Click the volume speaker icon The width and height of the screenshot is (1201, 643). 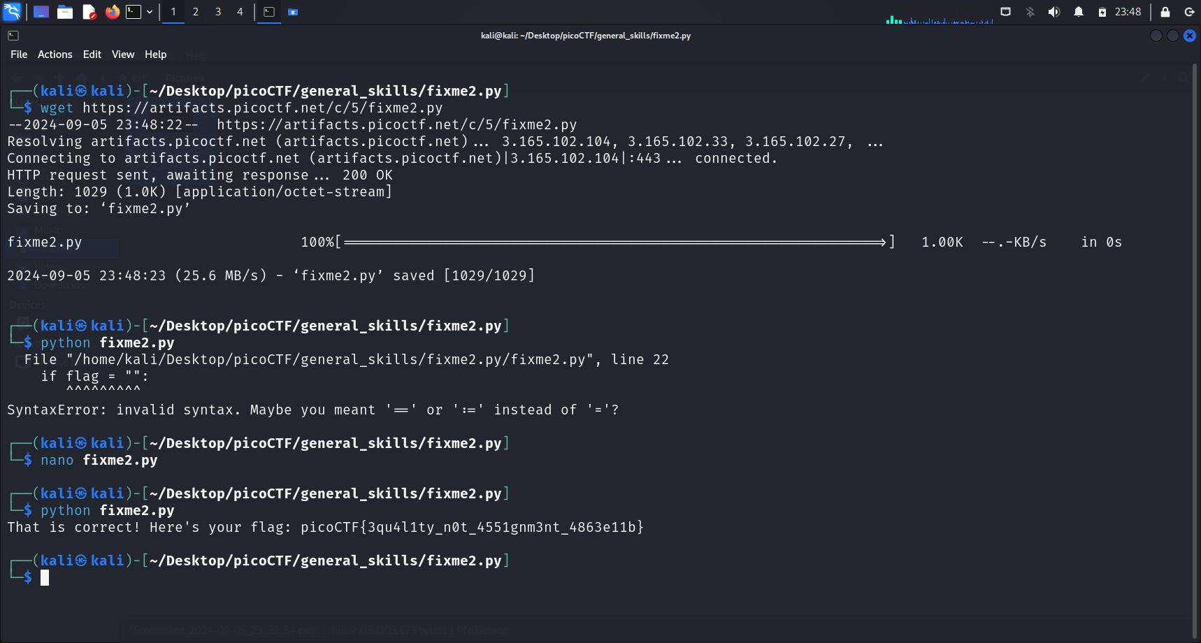pos(1054,12)
